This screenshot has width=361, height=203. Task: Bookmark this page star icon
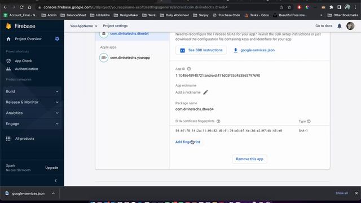click(x=289, y=7)
